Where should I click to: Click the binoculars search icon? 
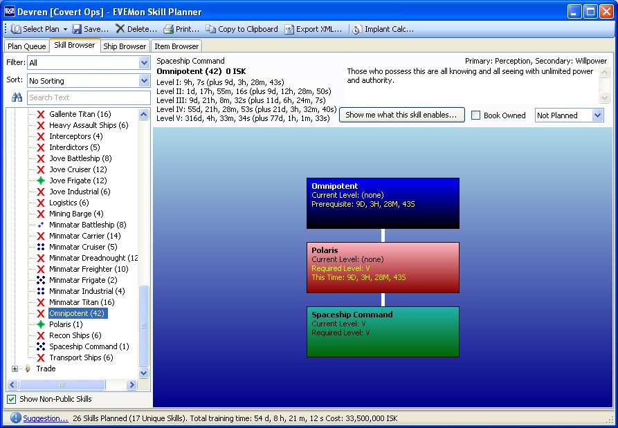[x=17, y=97]
